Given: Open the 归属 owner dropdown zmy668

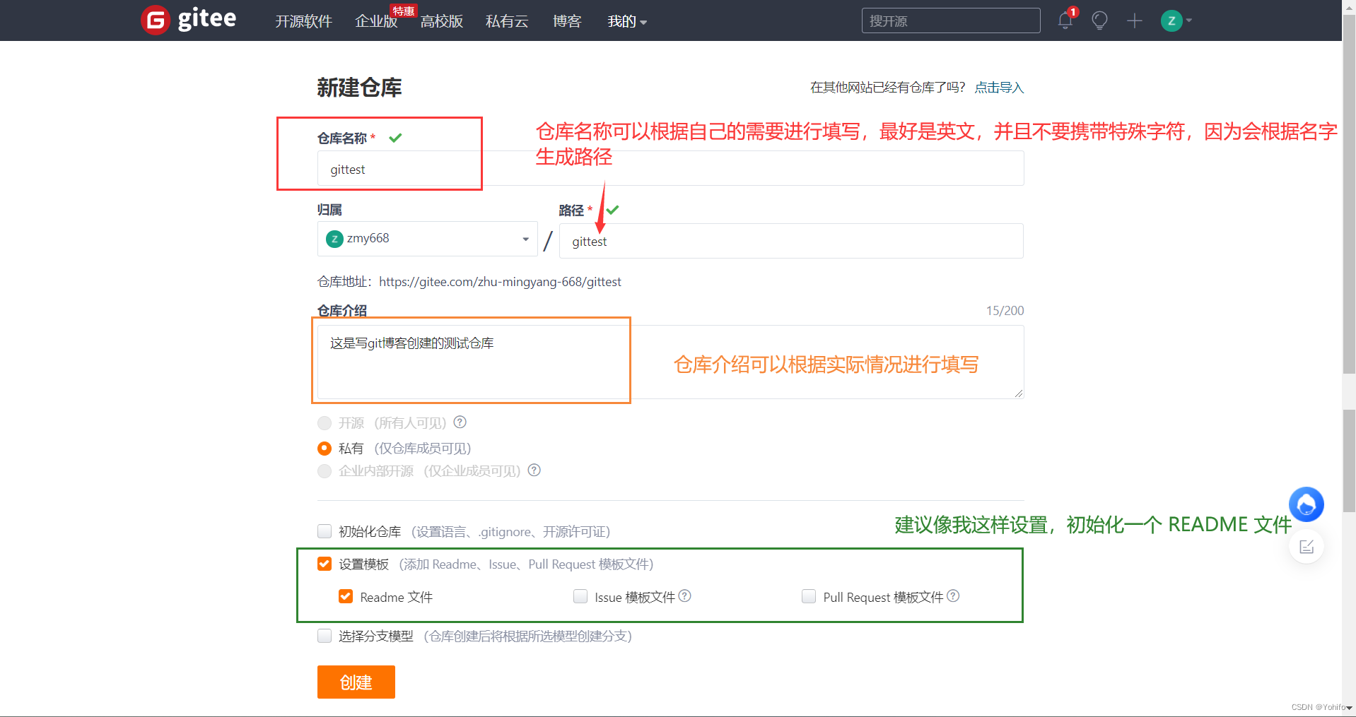Looking at the screenshot, I should [427, 239].
